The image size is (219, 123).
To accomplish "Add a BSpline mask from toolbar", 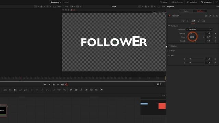I will (48, 90).
